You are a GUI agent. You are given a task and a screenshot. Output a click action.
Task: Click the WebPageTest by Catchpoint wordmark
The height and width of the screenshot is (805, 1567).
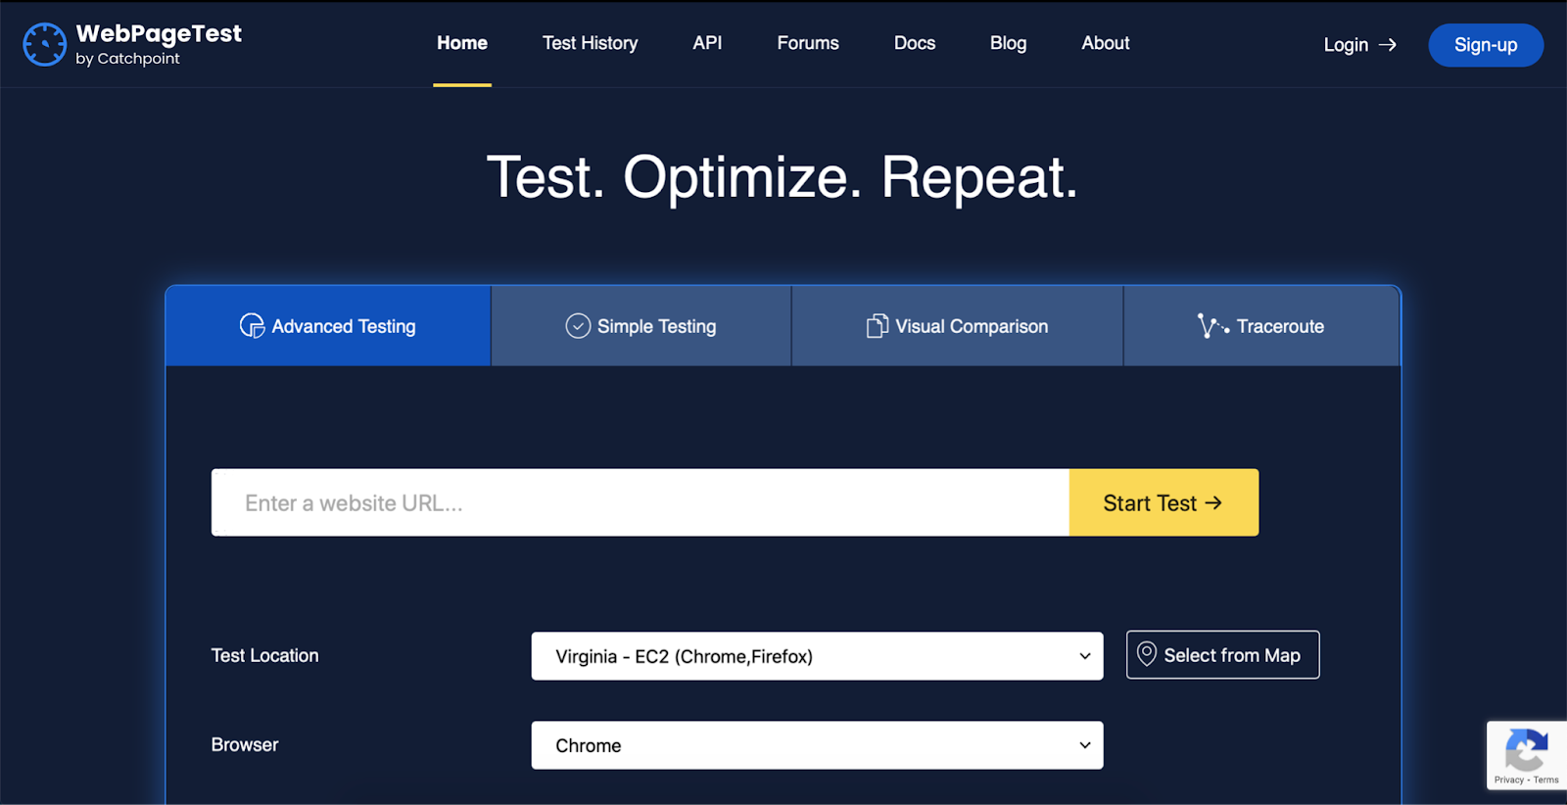pyautogui.click(x=158, y=44)
